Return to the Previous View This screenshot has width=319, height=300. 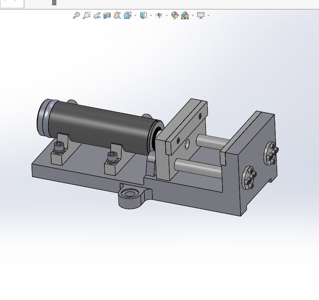click(x=97, y=15)
